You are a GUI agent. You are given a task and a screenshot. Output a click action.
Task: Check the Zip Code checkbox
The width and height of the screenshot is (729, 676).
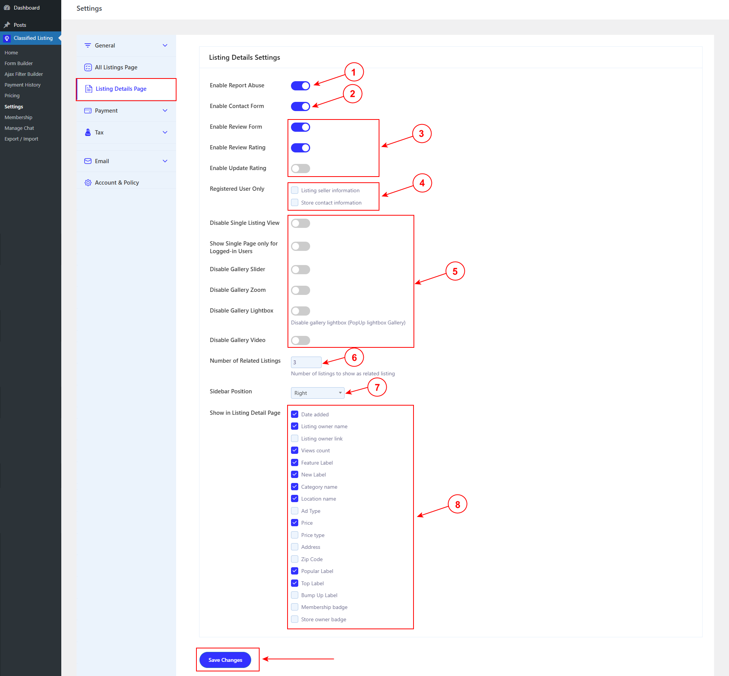tap(295, 559)
